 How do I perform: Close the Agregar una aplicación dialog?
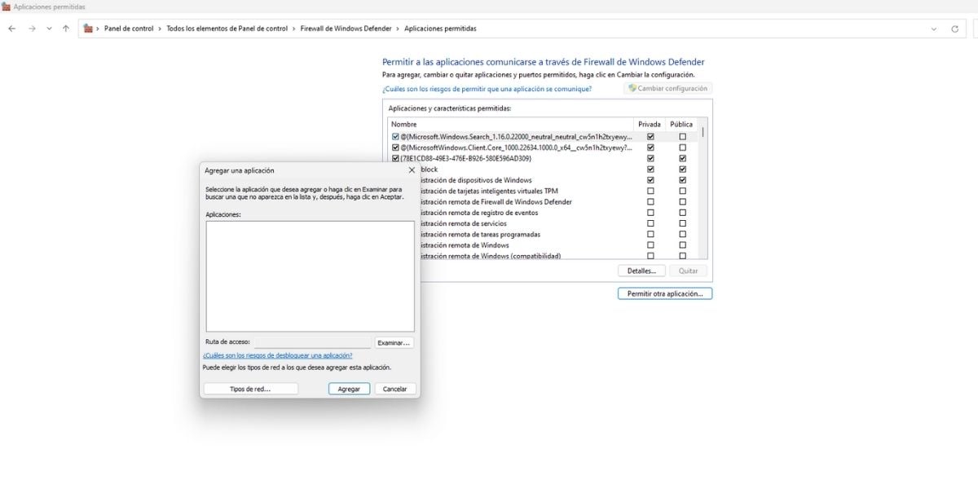click(412, 170)
